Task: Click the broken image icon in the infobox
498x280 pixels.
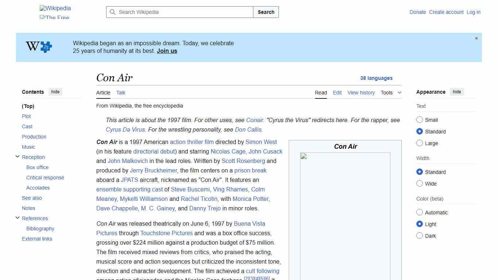Action: coord(304,156)
